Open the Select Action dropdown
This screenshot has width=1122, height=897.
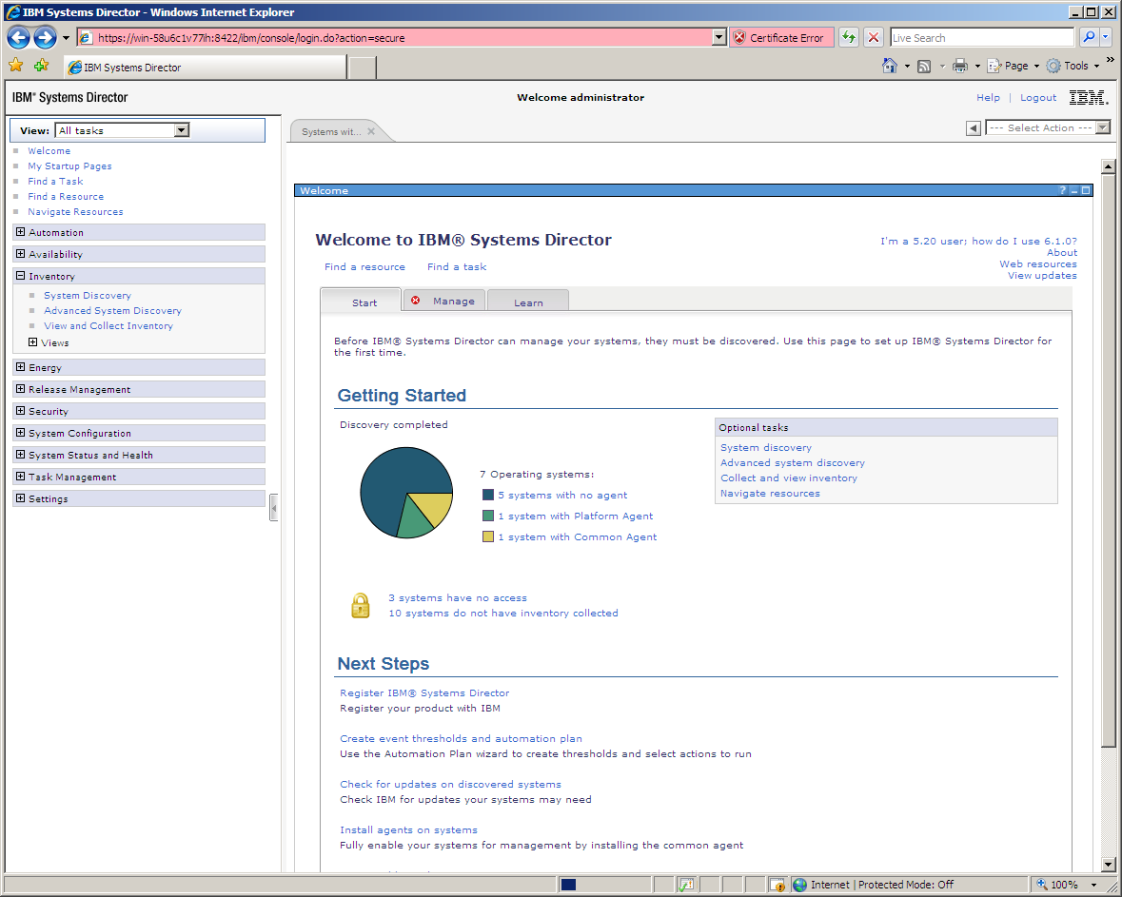[1101, 127]
